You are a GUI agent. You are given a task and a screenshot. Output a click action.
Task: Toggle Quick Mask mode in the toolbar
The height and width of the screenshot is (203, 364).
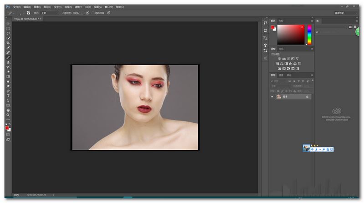(x=8, y=135)
